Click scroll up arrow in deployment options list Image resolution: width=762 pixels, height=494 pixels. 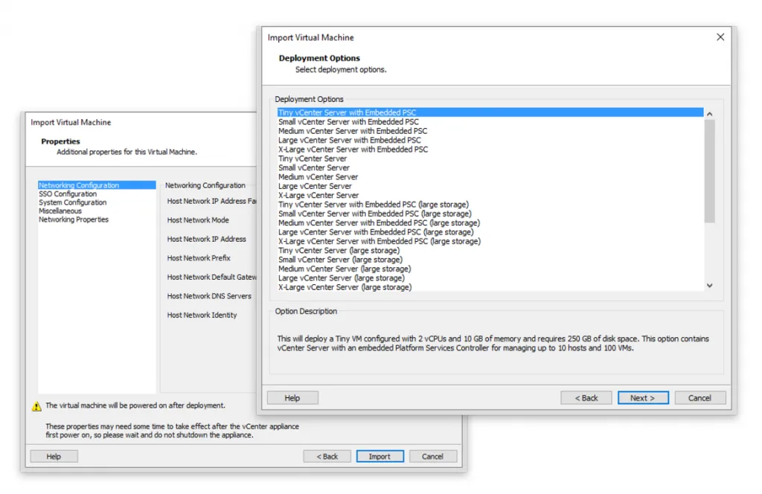pos(709,114)
